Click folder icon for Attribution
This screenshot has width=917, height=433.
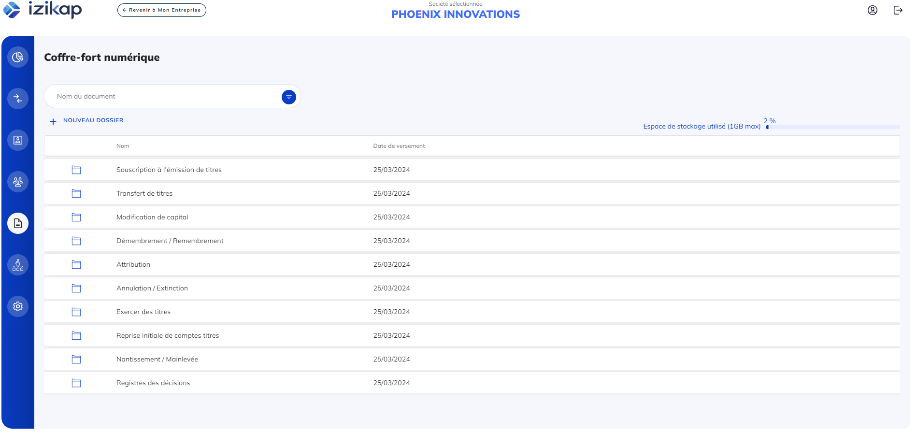76,265
